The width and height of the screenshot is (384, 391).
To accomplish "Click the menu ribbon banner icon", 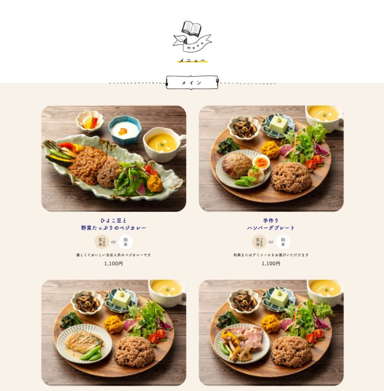I will coord(192,43).
